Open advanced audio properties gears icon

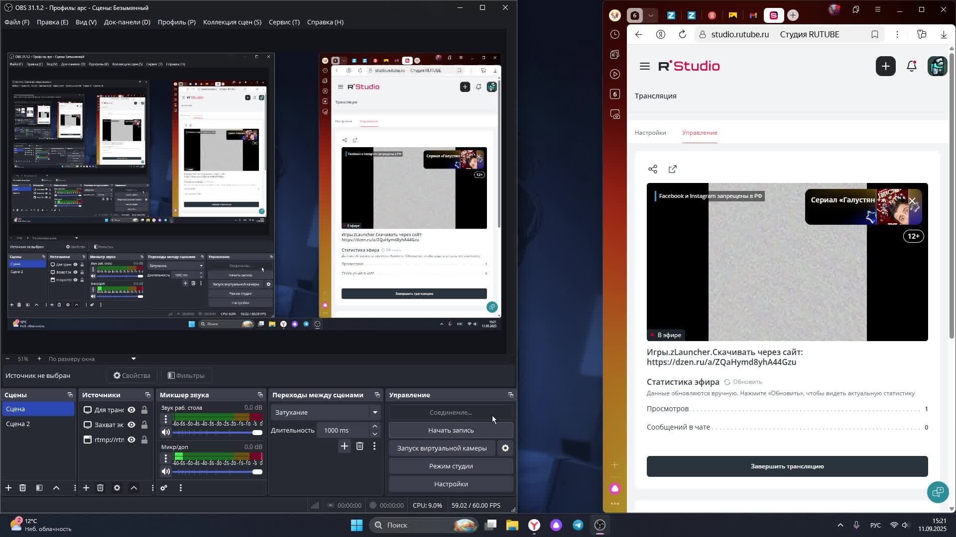coord(163,488)
